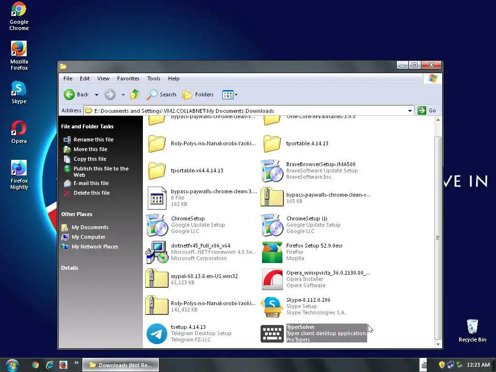Viewport: 496px width, 372px height.
Task: Go to My Computer in Other Places
Action: 88,237
